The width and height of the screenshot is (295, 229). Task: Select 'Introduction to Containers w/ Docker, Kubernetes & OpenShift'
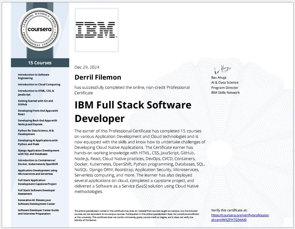[x=38, y=162]
